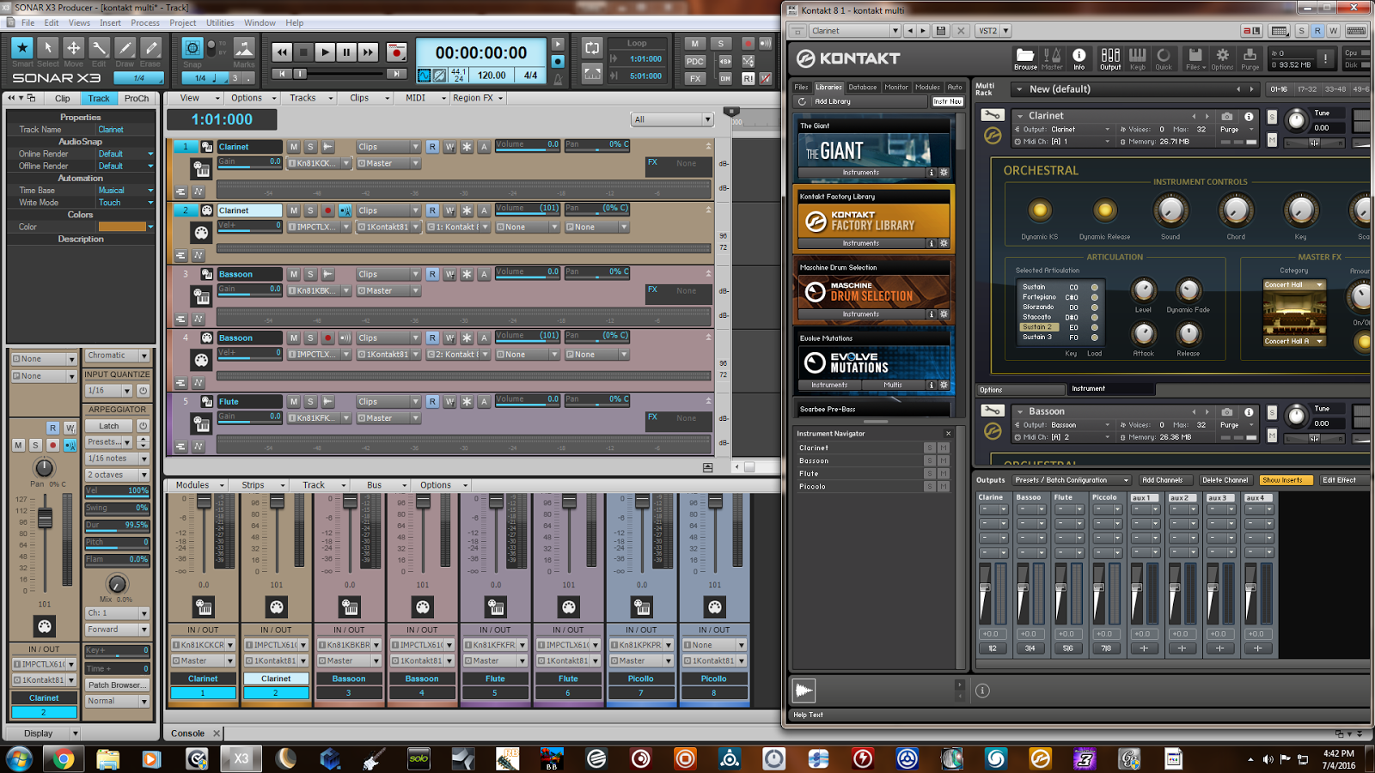Open the arpeggiator Forward direction dropdown

117,630
